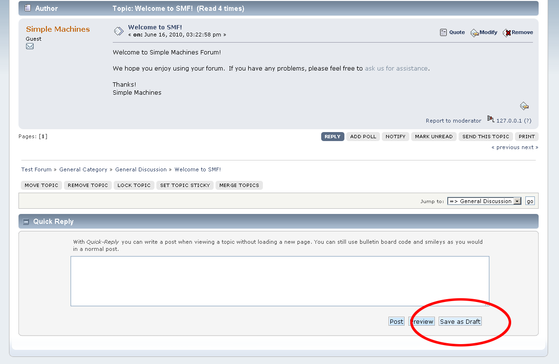
Task: Click the 'Topic: Welcome to SMF! (Read 4 times)' header text
Action: coord(178,9)
